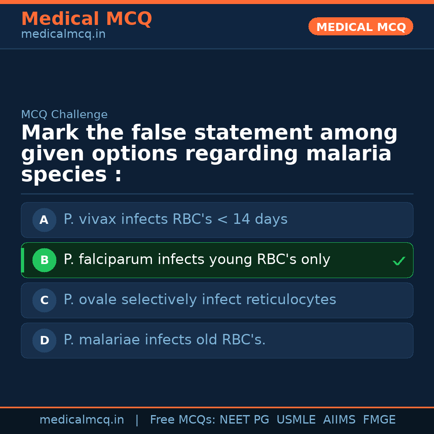Click the "Mark the false statement" question heading
The height and width of the screenshot is (434, 434).
(209, 154)
